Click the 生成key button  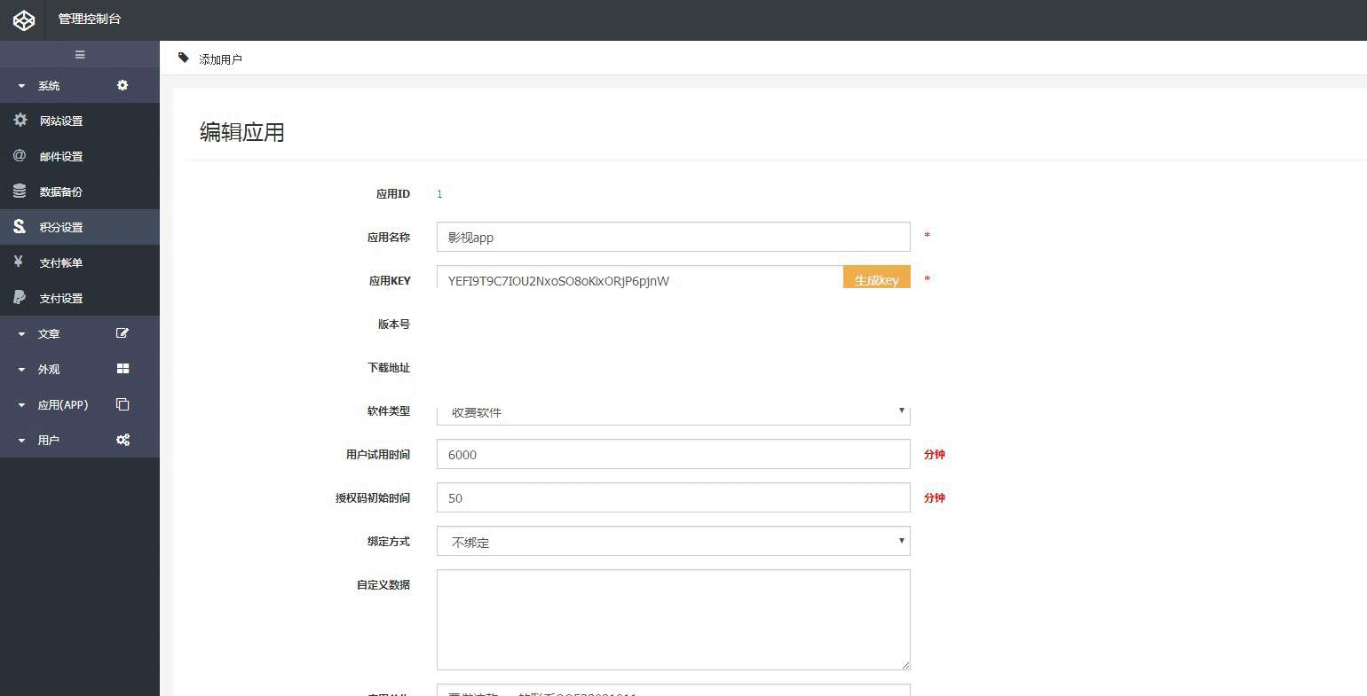877,278
